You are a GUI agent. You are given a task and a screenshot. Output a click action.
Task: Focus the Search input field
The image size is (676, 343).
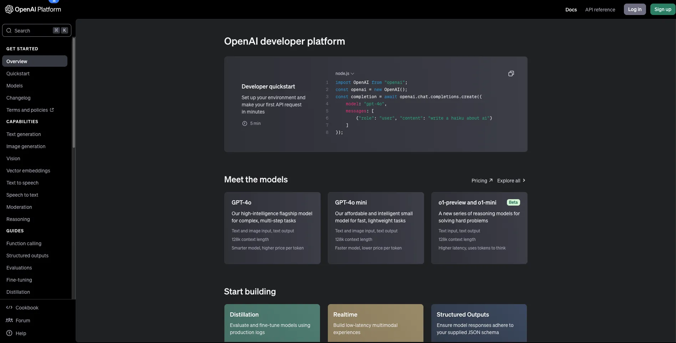(33, 31)
